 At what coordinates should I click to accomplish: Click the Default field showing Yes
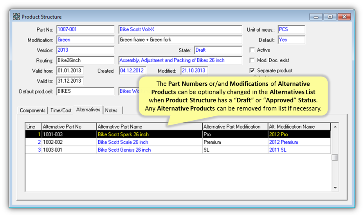pyautogui.click(x=291, y=40)
